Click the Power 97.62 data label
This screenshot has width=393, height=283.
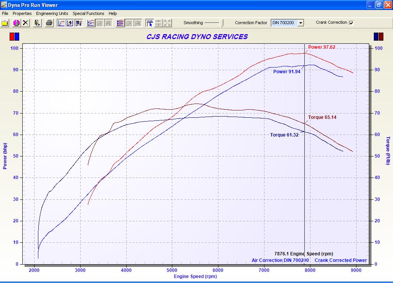click(322, 47)
